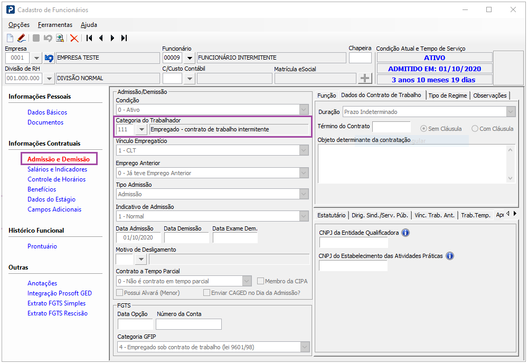The width and height of the screenshot is (528, 364).
Task: Go to the previous record
Action: click(x=101, y=38)
